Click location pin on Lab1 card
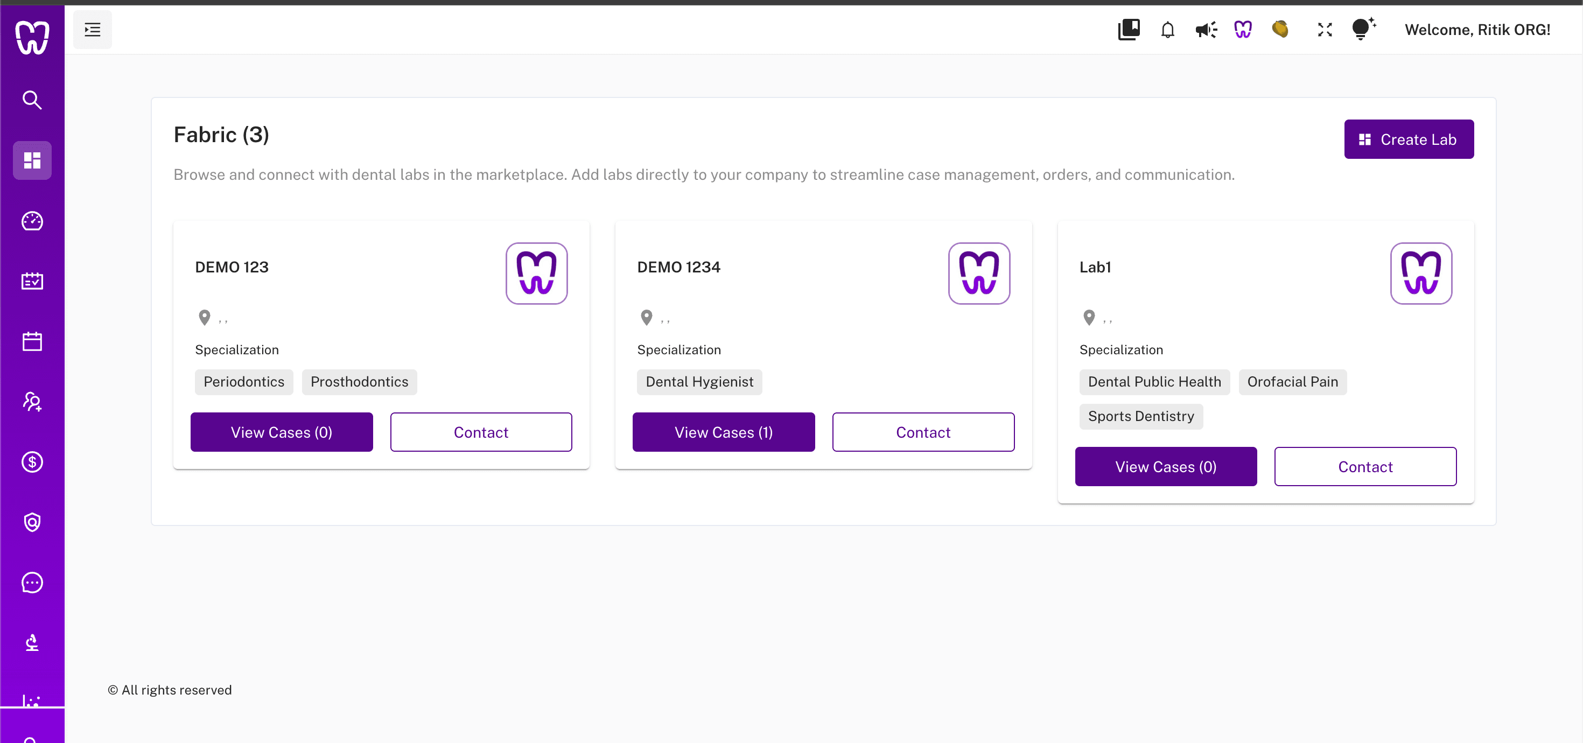Screen dimensions: 1583x743 pos(1089,318)
